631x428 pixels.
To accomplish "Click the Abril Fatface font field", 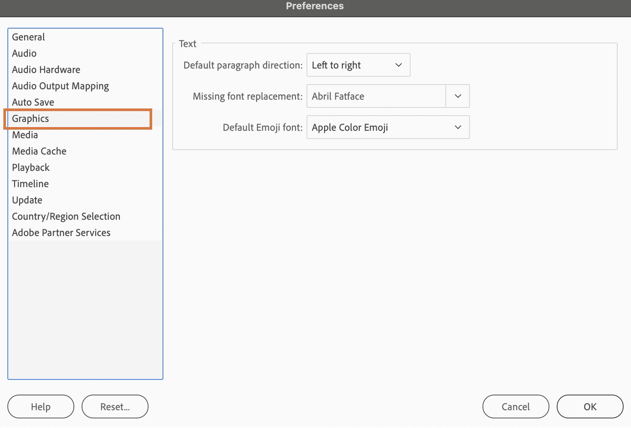I will click(376, 96).
